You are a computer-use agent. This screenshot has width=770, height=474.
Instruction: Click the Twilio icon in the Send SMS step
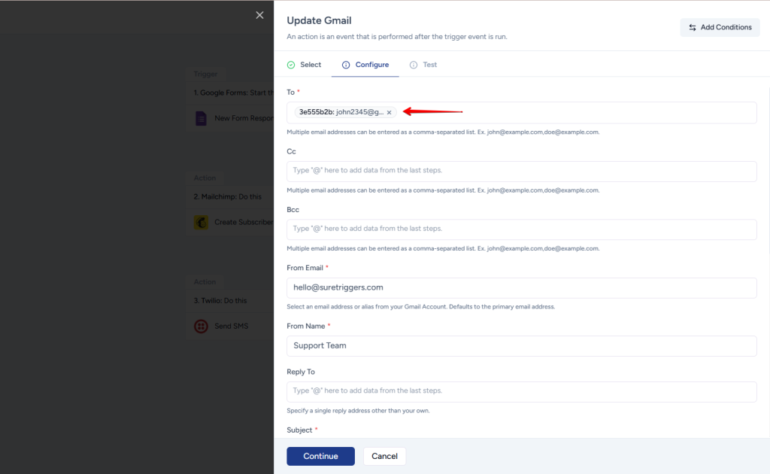pyautogui.click(x=201, y=326)
